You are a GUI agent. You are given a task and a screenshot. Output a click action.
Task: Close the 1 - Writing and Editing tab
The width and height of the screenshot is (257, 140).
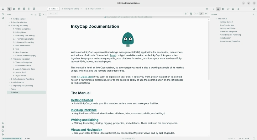click(x=81, y=9)
